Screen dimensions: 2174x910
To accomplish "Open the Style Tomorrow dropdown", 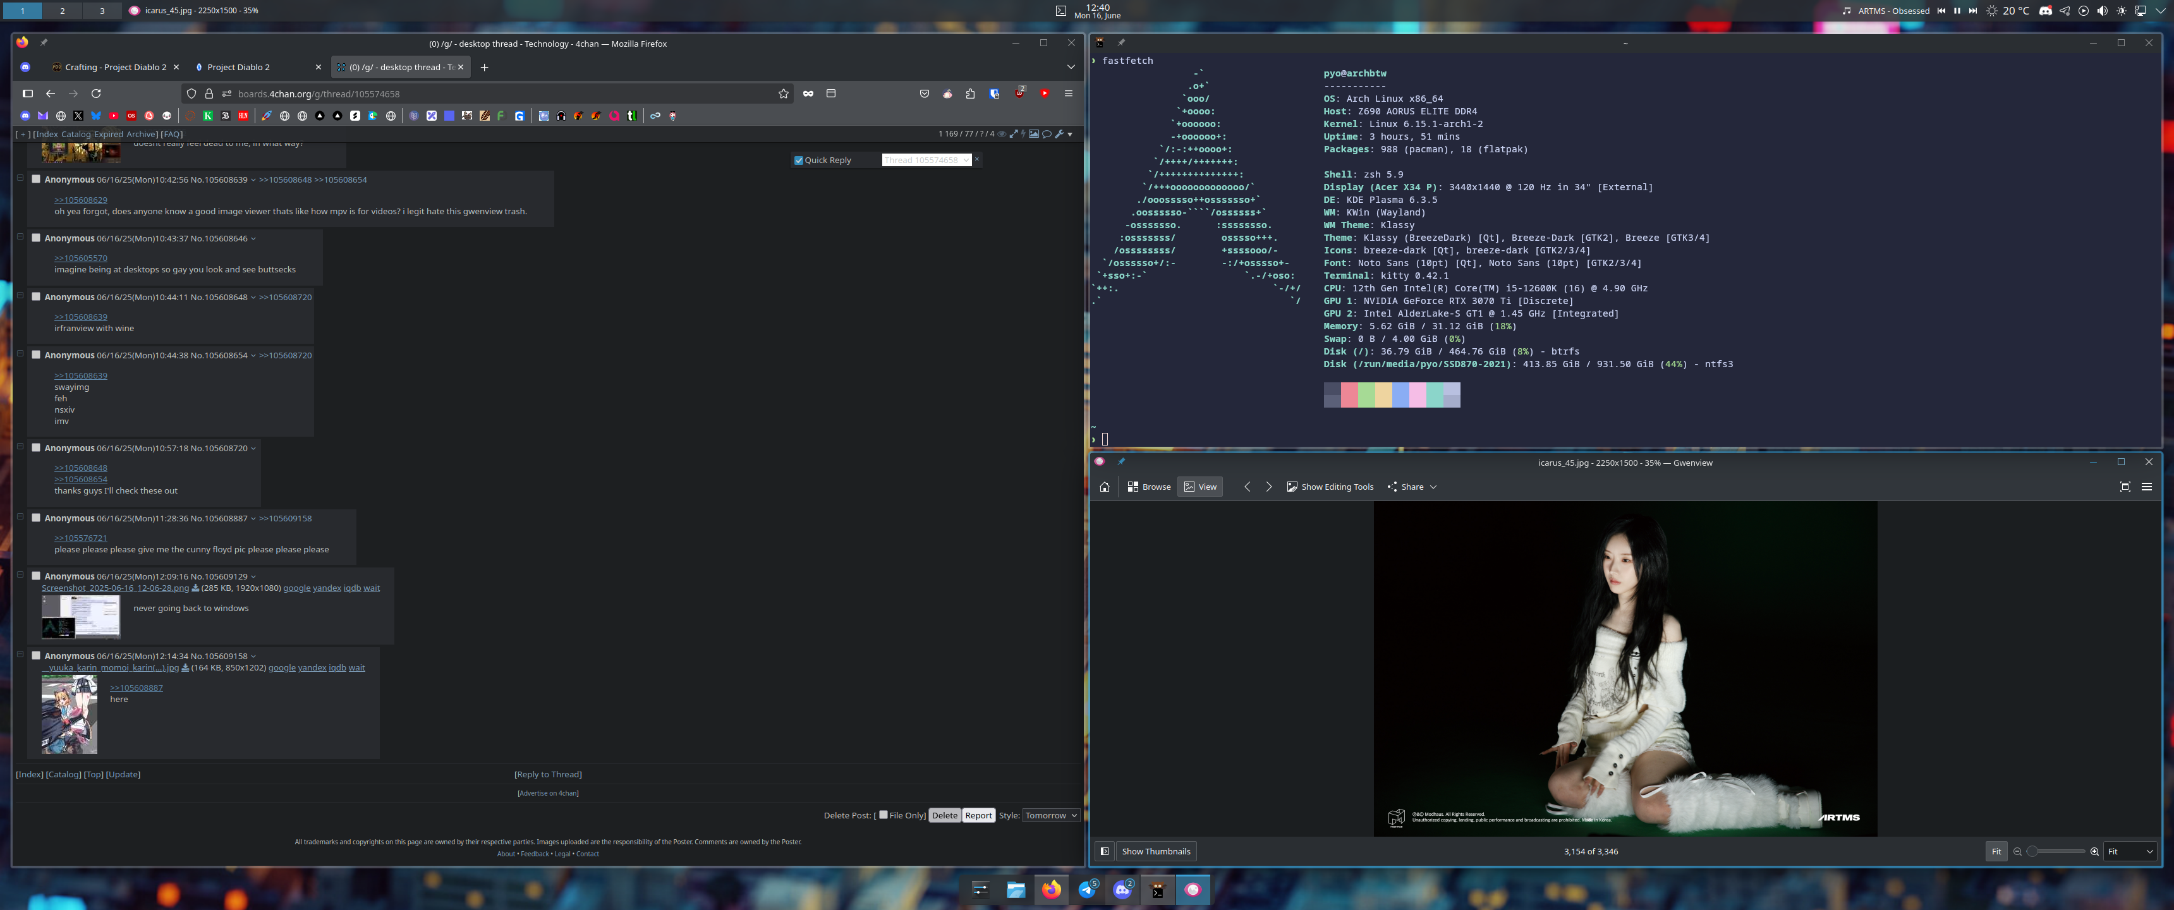I will coord(1051,815).
